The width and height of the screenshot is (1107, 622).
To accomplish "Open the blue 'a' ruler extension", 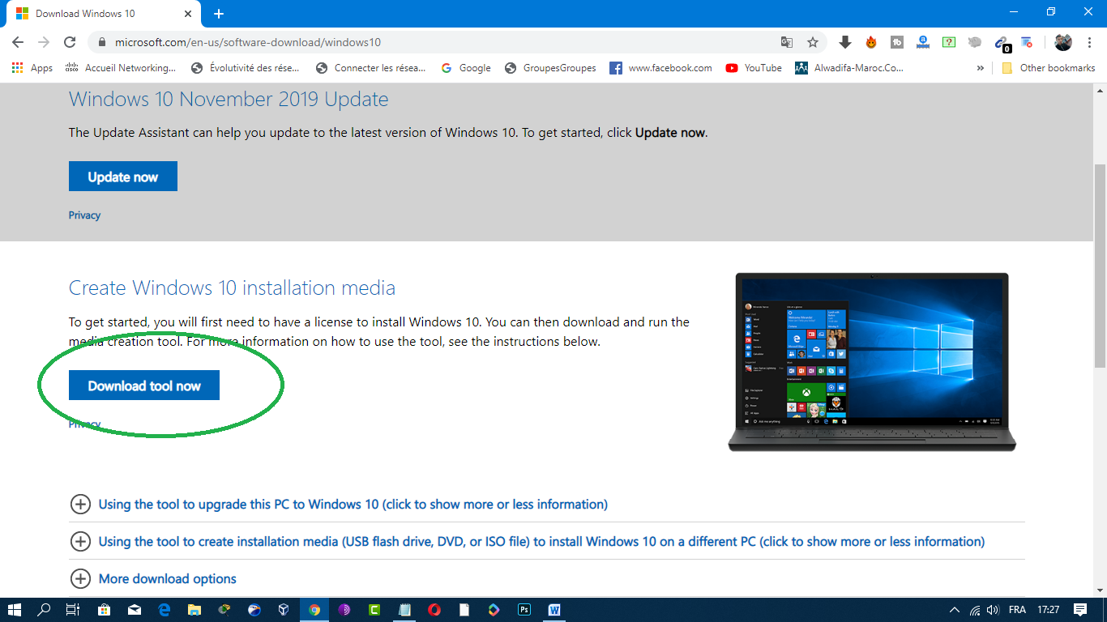I will coord(923,42).
